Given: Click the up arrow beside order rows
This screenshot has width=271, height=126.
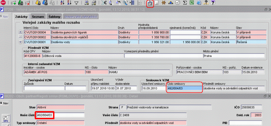Looking at the screenshot, I should [20, 32].
